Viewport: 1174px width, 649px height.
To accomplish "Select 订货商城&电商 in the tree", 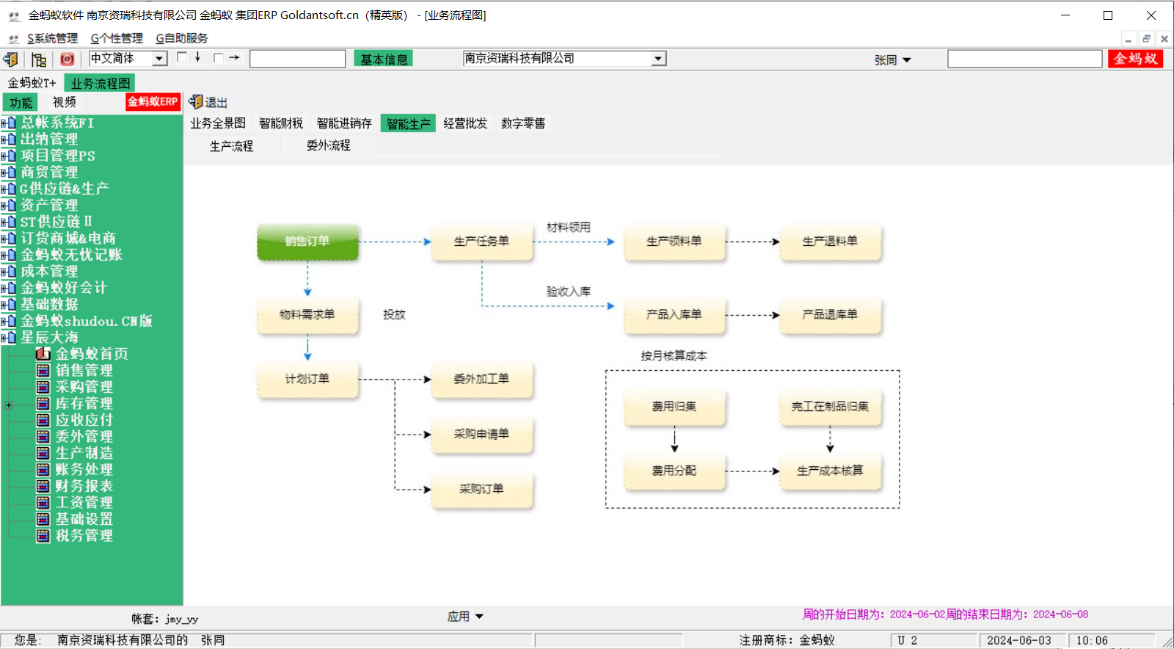I will click(68, 238).
